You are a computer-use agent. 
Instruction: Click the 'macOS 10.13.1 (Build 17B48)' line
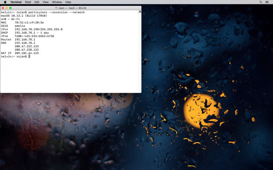(x=24, y=16)
